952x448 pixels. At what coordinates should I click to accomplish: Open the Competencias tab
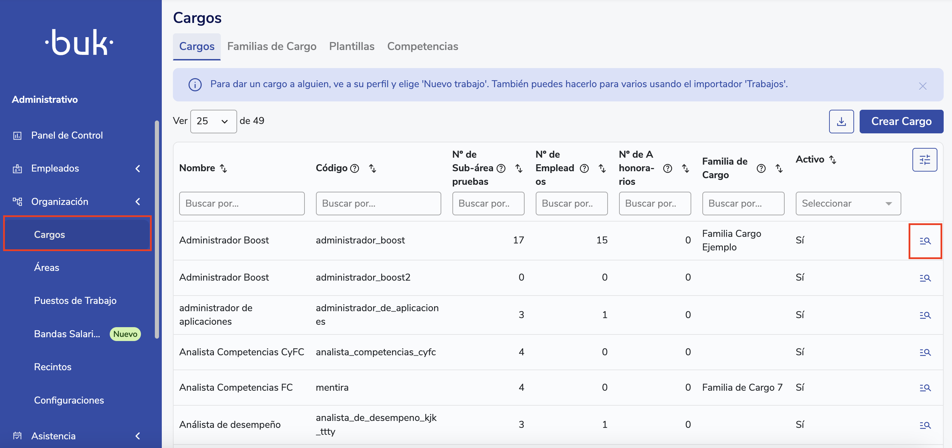pos(422,46)
